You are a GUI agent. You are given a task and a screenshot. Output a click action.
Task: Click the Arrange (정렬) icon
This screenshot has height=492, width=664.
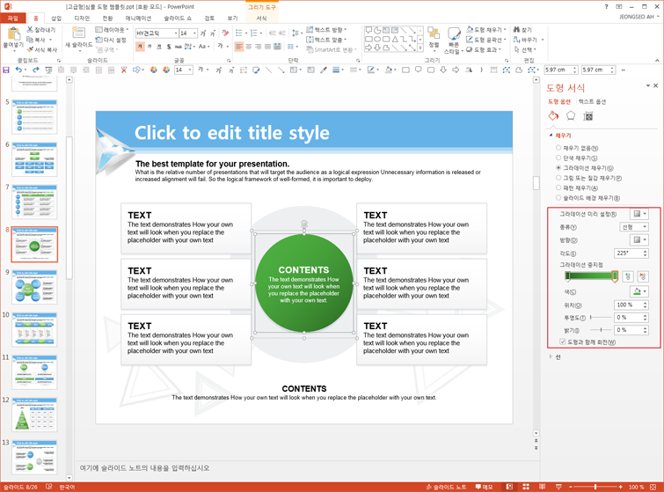coord(434,33)
